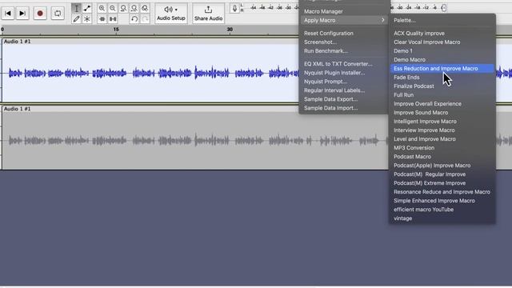This screenshot has height=288, width=512.
Task: Click timeline ruler at 30 mark
Action: coord(230,30)
